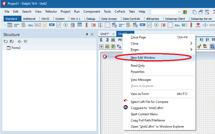Expand the Close submenu arrow
The image size is (215, 134).
click(191, 43)
